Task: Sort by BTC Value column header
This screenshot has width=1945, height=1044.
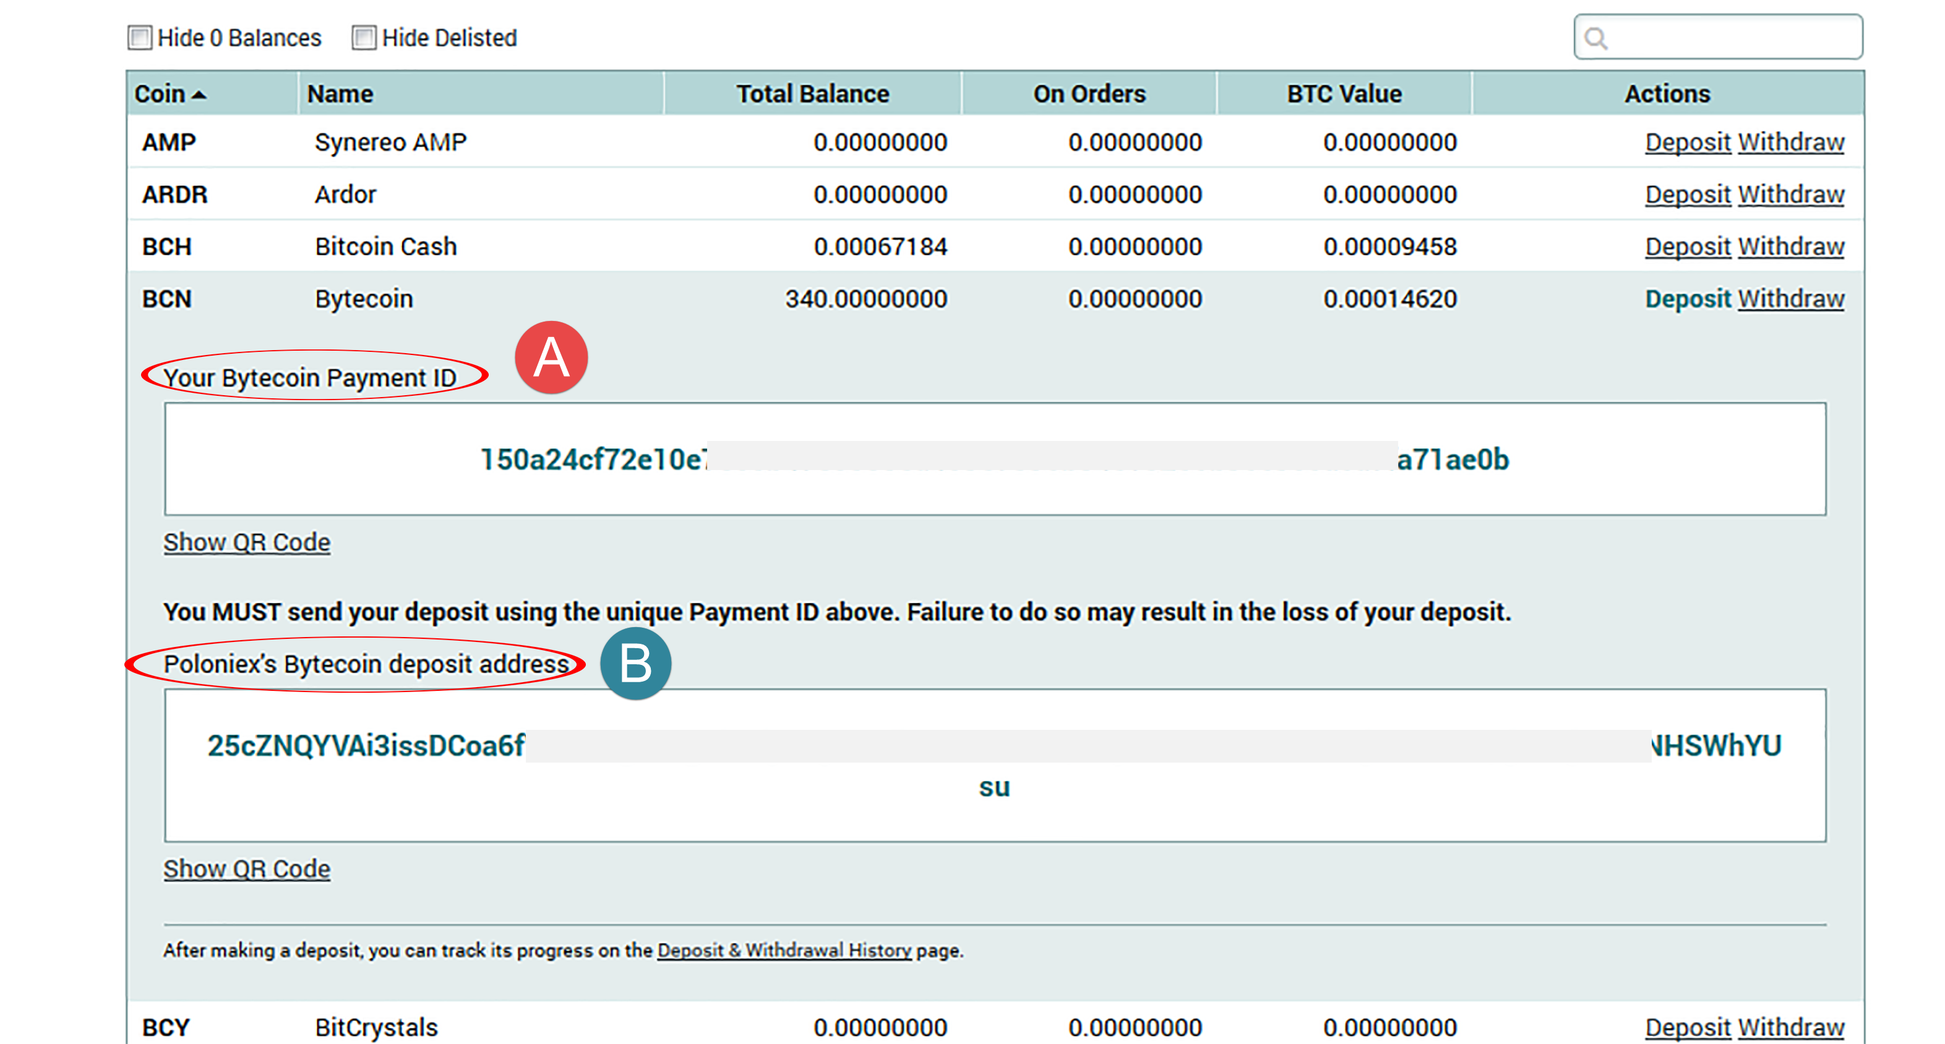Action: (x=1344, y=93)
